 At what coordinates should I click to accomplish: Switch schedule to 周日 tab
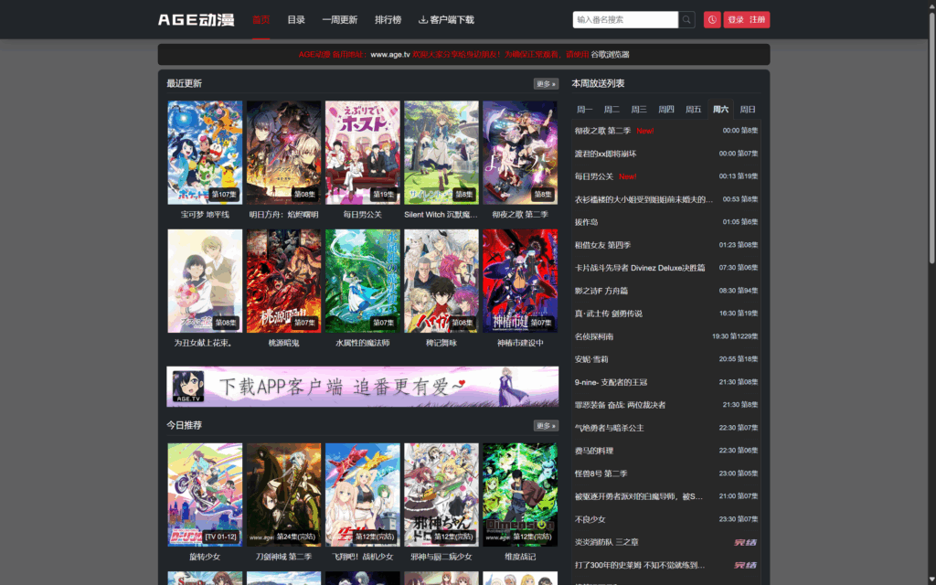click(x=748, y=110)
